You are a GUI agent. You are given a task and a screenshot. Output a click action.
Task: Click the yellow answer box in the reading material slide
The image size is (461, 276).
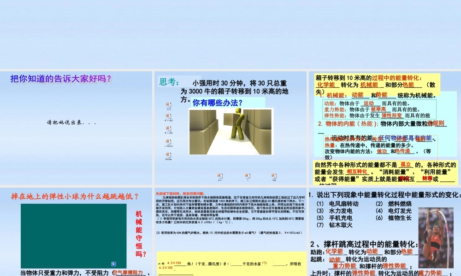coord(231,264)
